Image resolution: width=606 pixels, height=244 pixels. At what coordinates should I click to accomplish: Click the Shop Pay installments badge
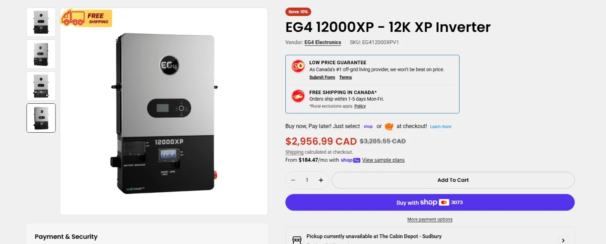(351, 160)
